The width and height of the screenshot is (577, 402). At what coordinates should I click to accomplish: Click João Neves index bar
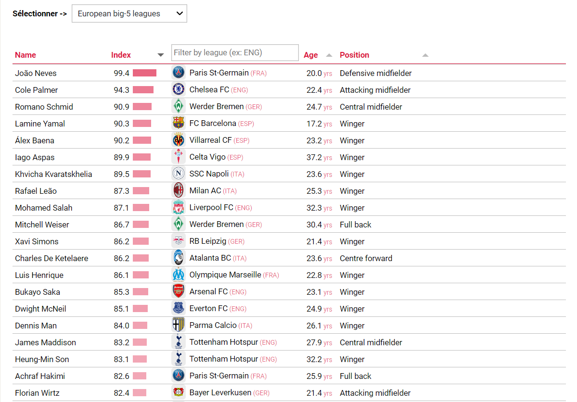[x=145, y=73]
